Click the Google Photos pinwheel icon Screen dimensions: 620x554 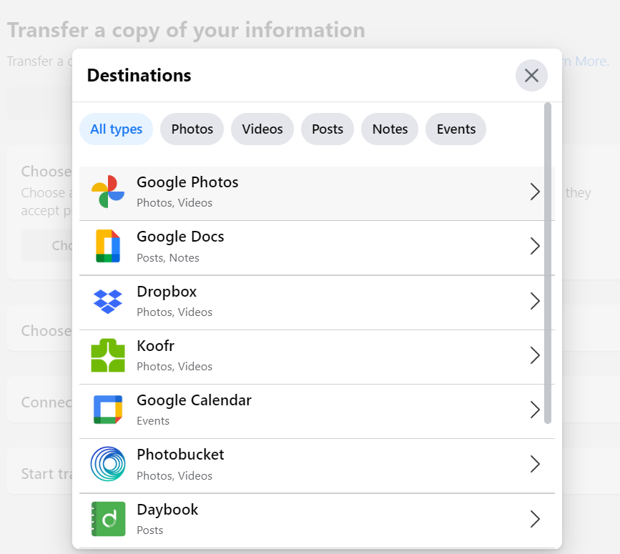108,192
